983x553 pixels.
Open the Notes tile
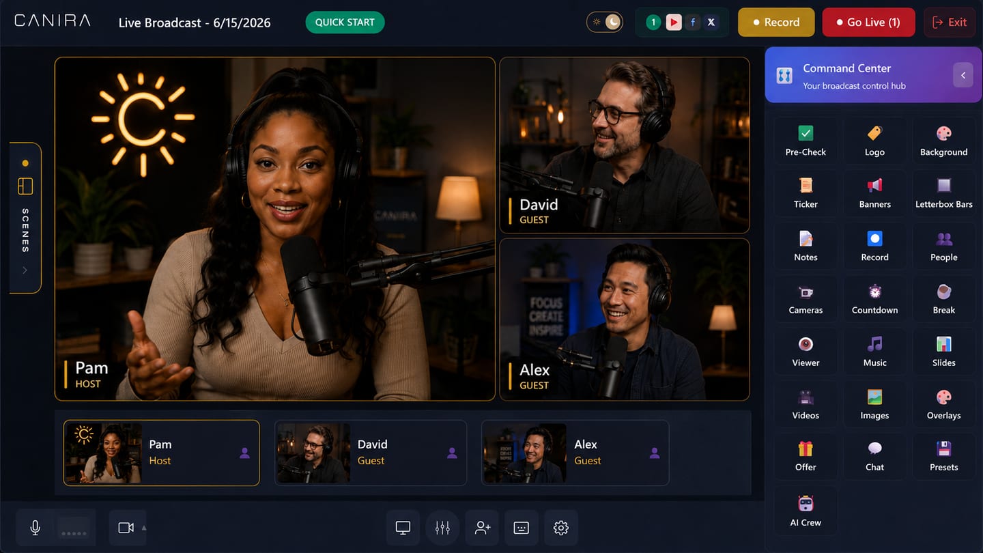pos(806,245)
